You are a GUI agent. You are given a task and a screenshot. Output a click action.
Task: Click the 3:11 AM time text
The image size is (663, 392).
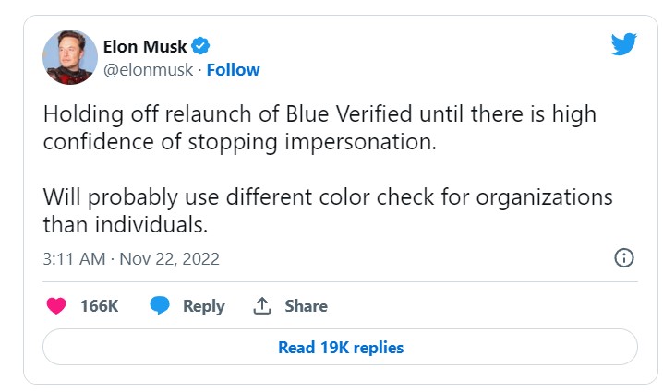(74, 258)
